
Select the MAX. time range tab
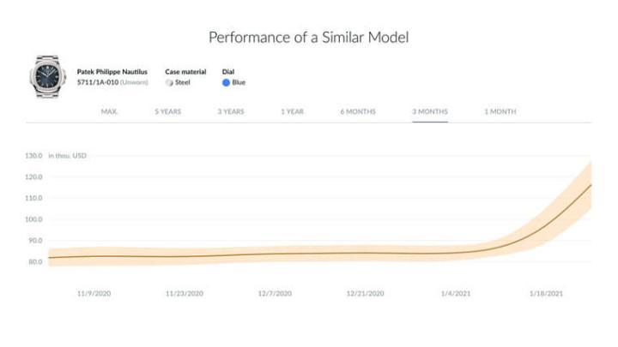tap(109, 111)
